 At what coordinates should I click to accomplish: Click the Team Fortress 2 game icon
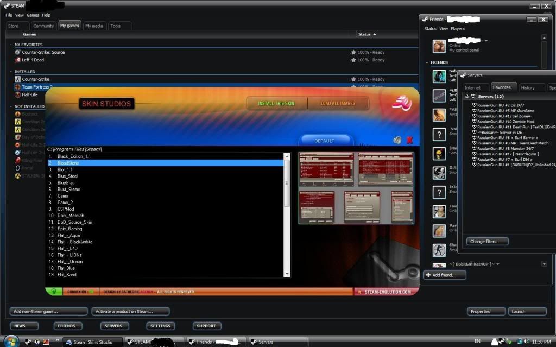17,87
